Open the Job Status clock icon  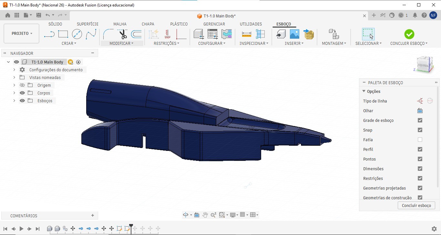(x=401, y=15)
